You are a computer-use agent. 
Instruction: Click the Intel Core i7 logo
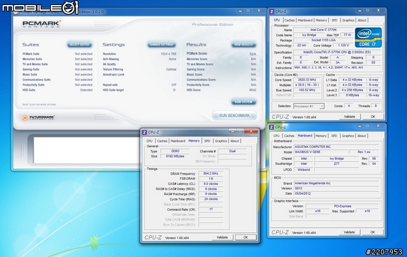pyautogui.click(x=368, y=37)
